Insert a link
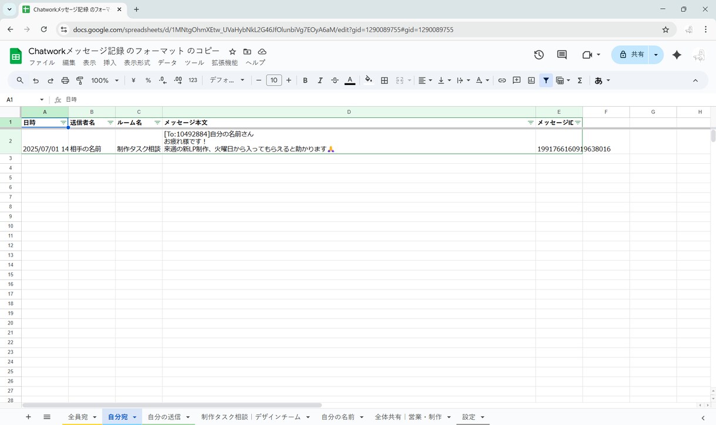716x425 pixels. tap(502, 80)
